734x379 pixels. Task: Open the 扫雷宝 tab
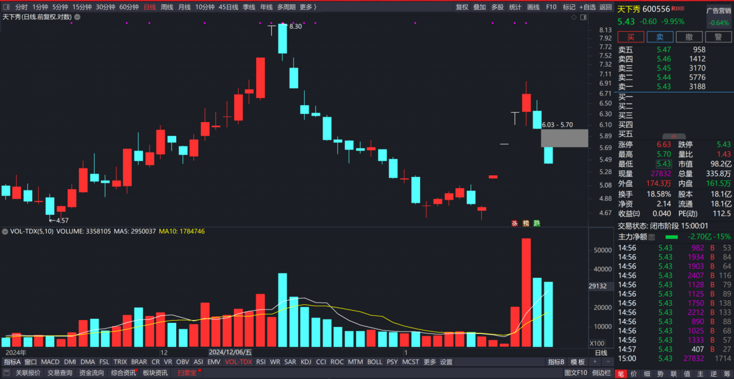point(187,373)
